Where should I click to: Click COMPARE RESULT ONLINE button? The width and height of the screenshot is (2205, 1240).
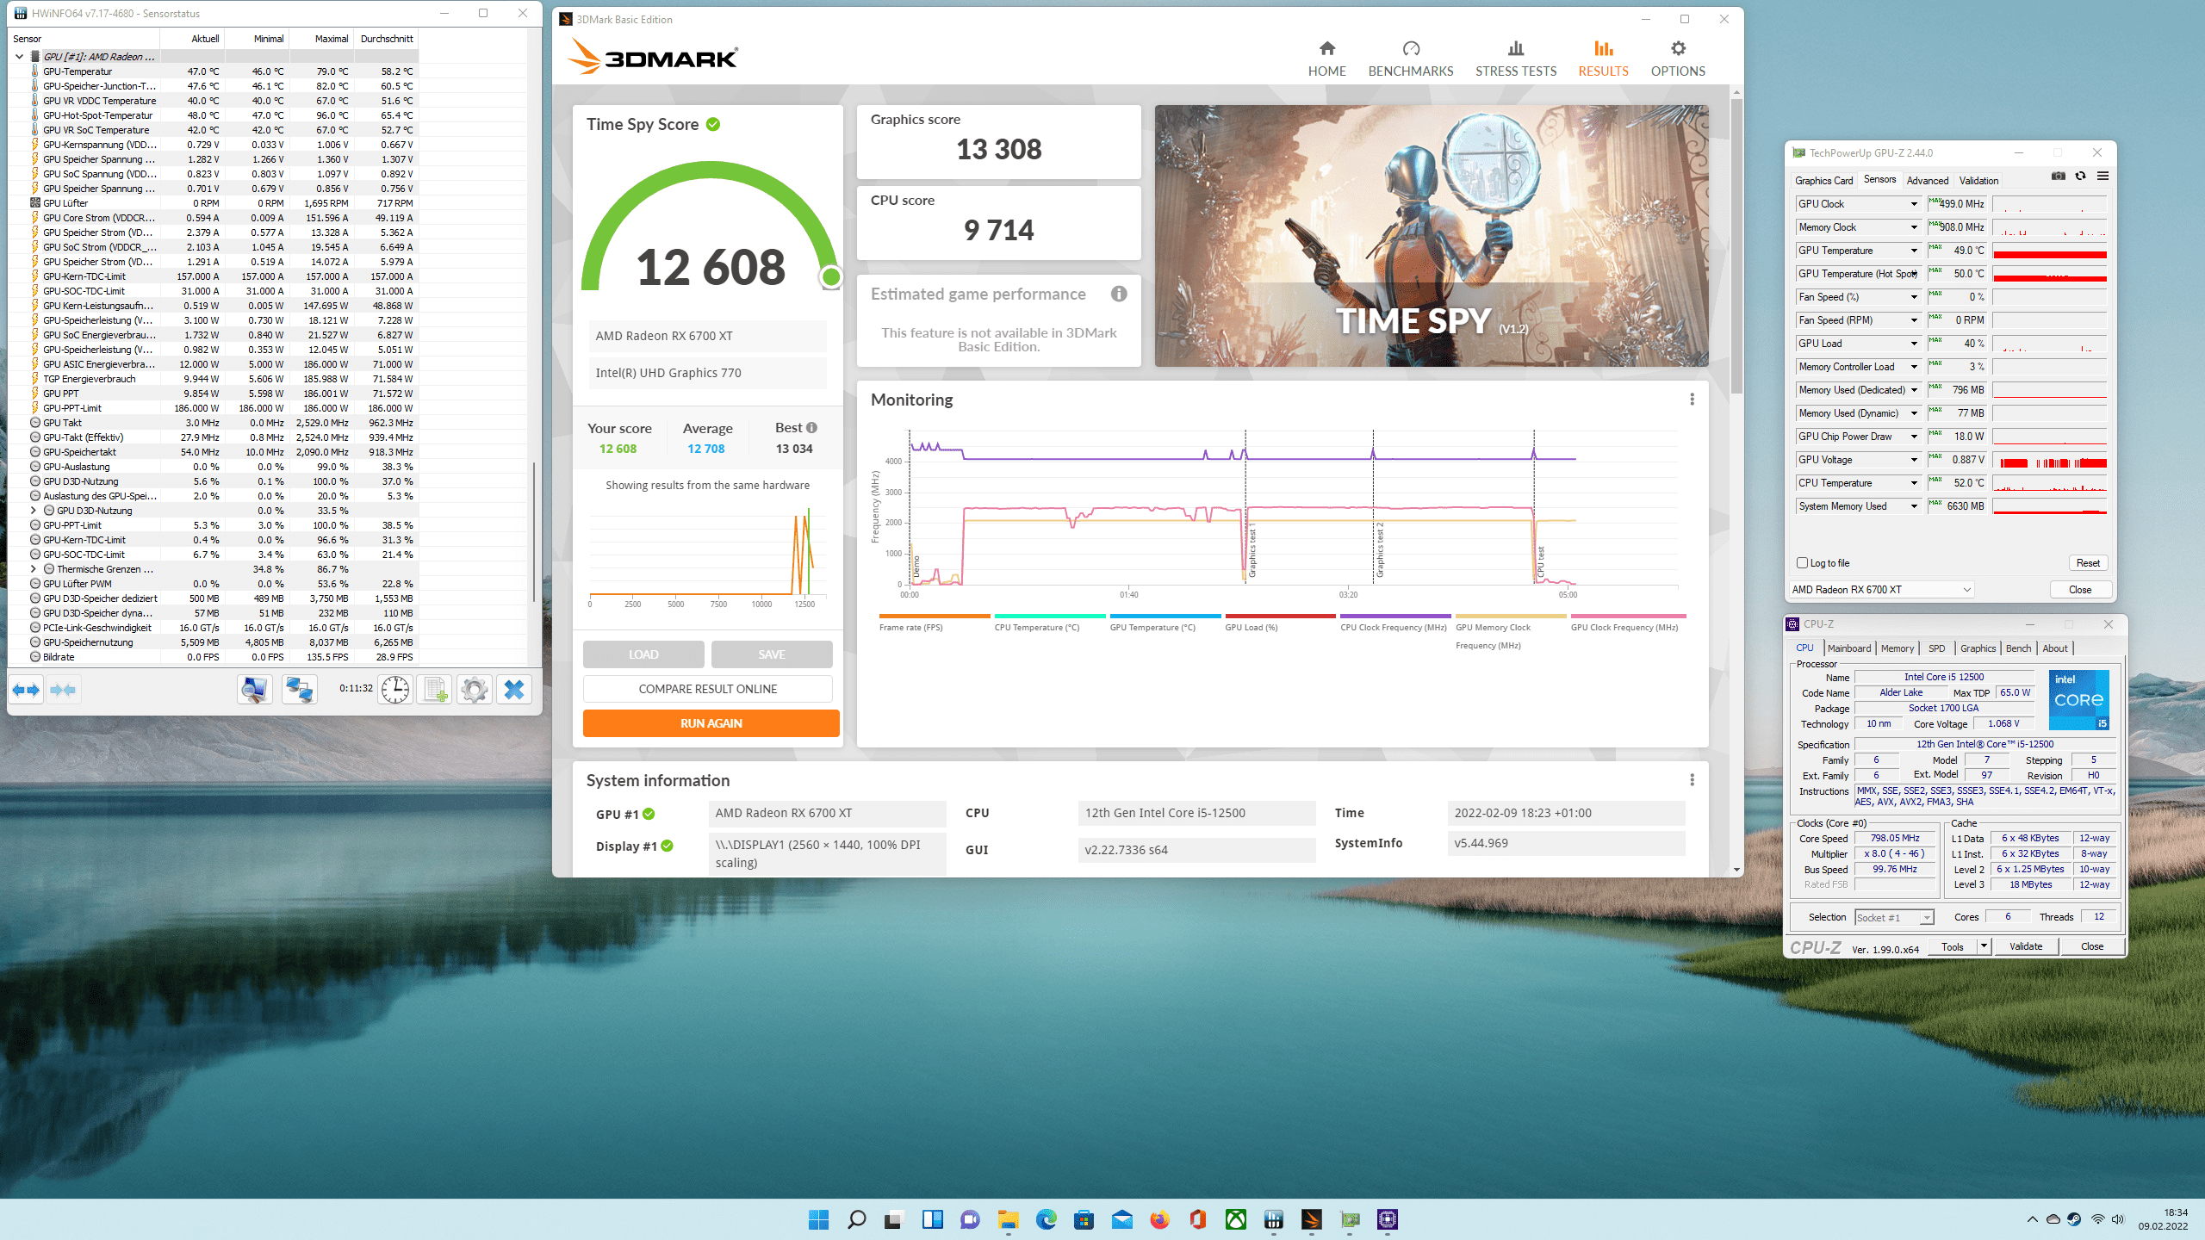click(x=707, y=689)
